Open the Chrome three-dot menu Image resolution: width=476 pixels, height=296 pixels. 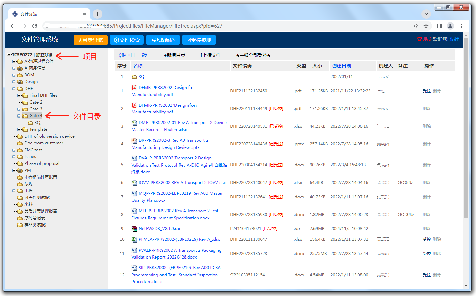[461, 26]
